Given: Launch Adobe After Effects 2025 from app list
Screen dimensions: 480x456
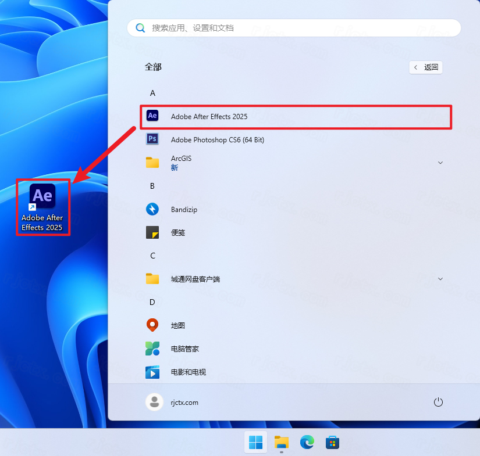Looking at the screenshot, I should pos(209,116).
